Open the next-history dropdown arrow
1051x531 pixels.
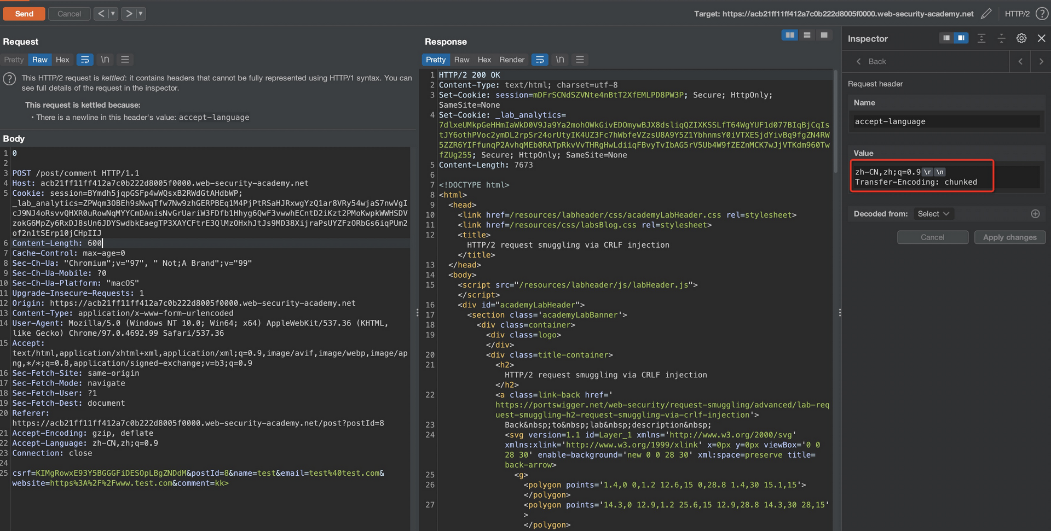click(x=141, y=14)
